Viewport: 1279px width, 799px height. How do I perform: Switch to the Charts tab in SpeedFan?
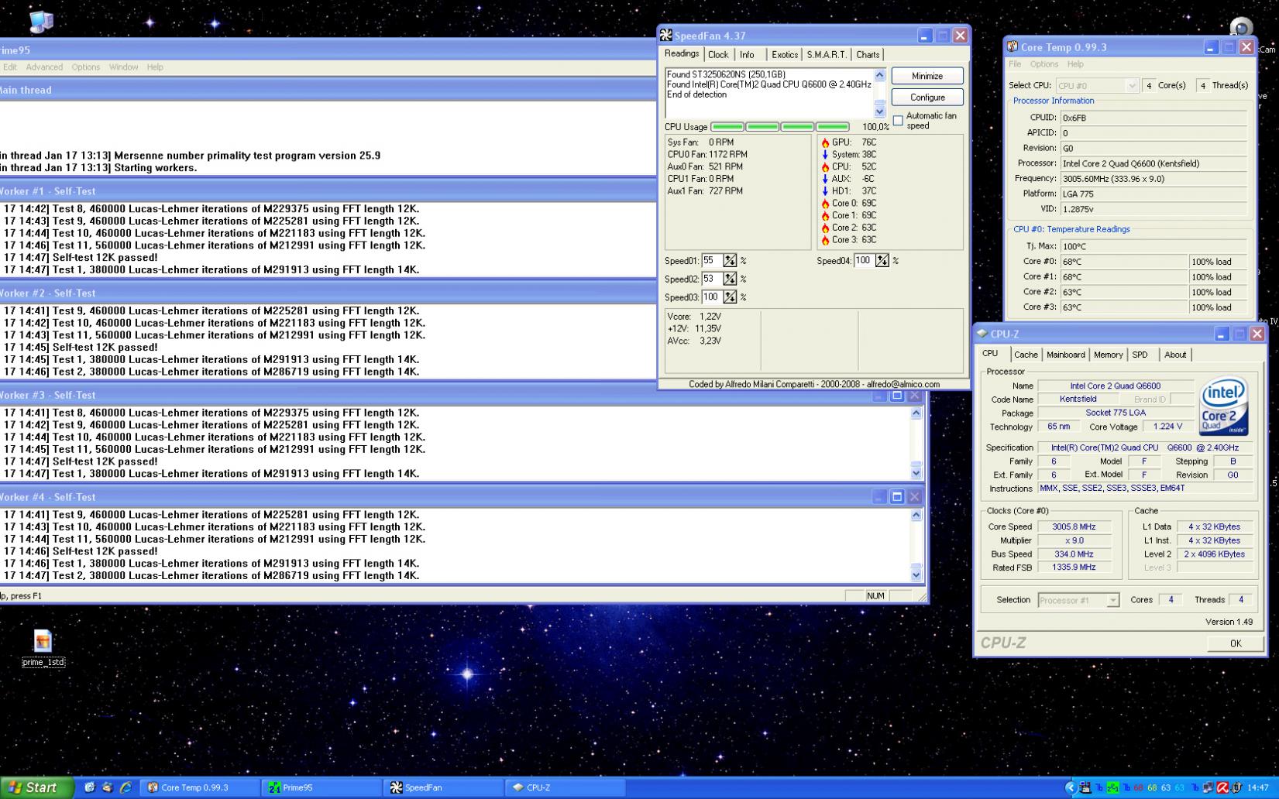coord(868,55)
